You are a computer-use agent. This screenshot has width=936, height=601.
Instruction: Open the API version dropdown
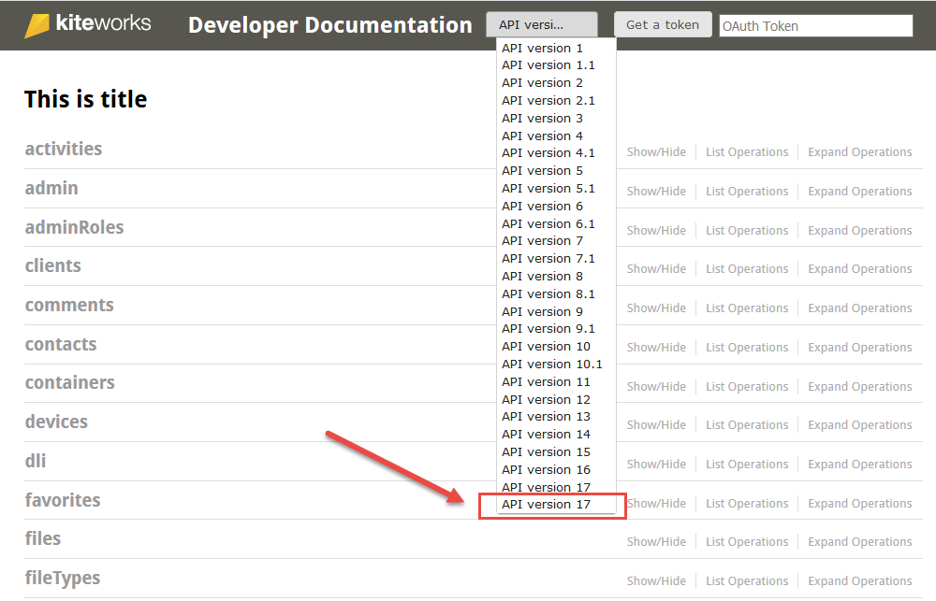[x=541, y=25]
